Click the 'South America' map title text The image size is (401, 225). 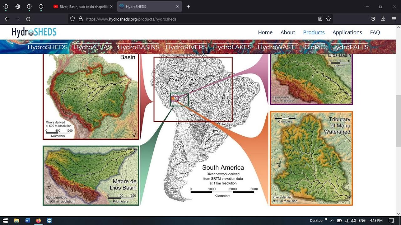click(x=223, y=167)
